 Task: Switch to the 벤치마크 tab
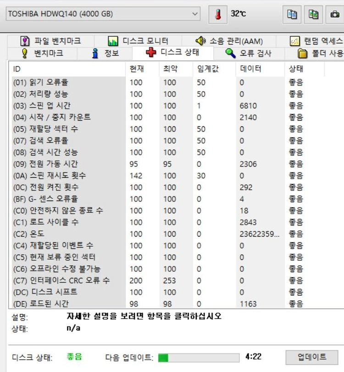click(x=42, y=53)
